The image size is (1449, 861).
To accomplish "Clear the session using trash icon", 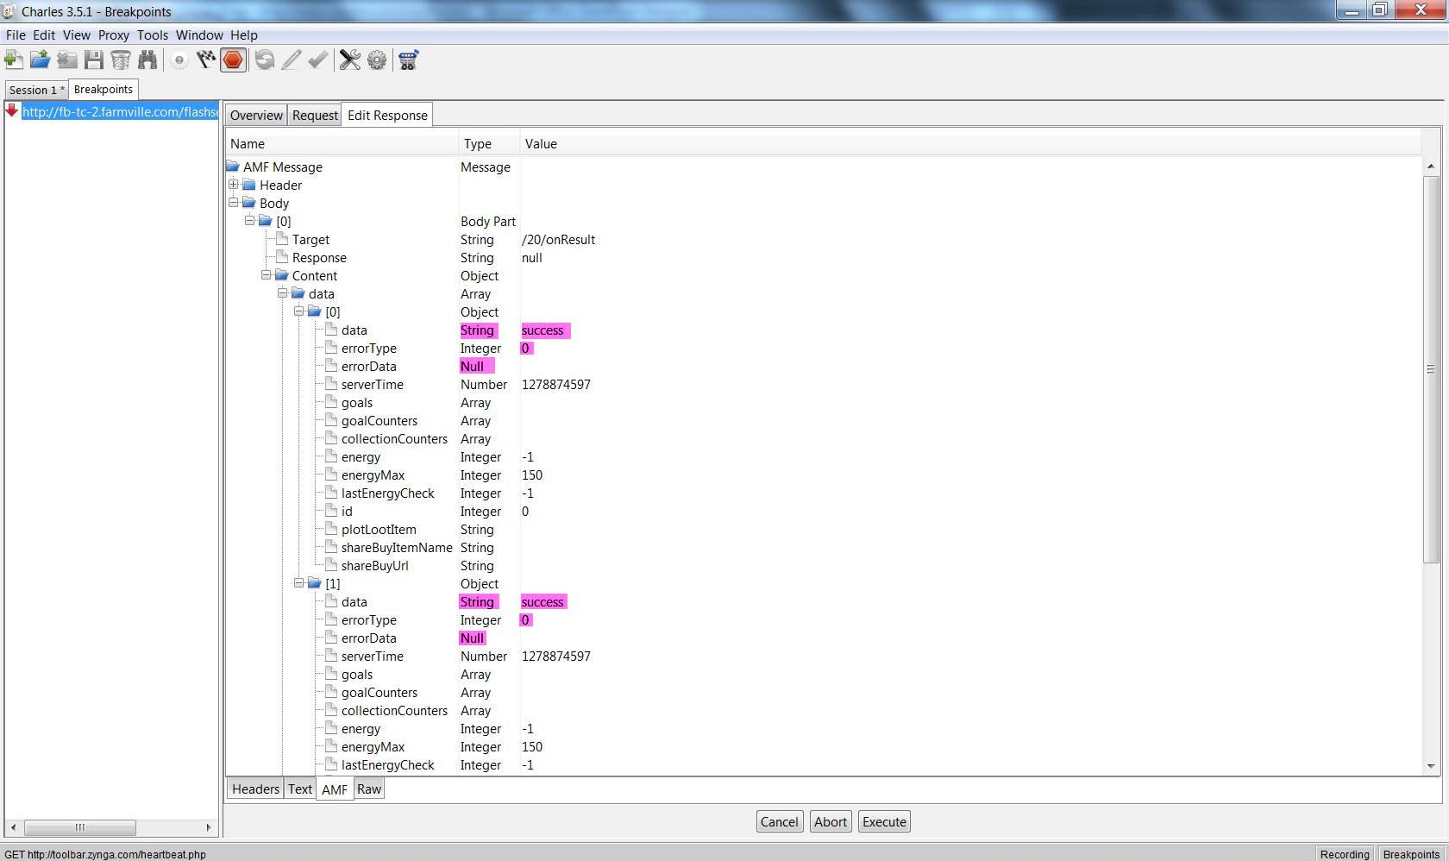I will point(121,60).
